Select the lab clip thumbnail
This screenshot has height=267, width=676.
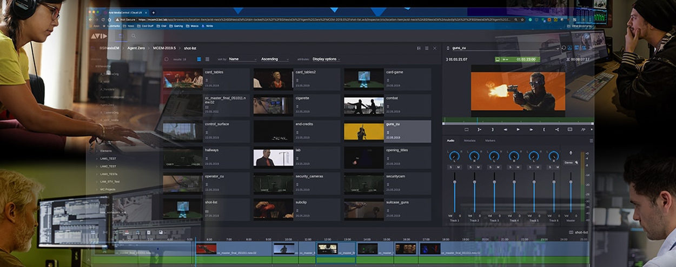tap(274, 157)
